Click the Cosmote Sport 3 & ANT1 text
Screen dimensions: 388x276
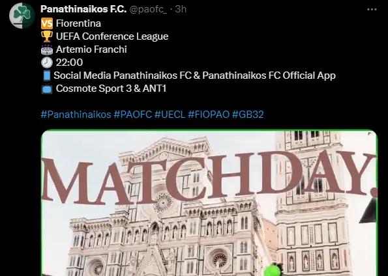pos(111,89)
